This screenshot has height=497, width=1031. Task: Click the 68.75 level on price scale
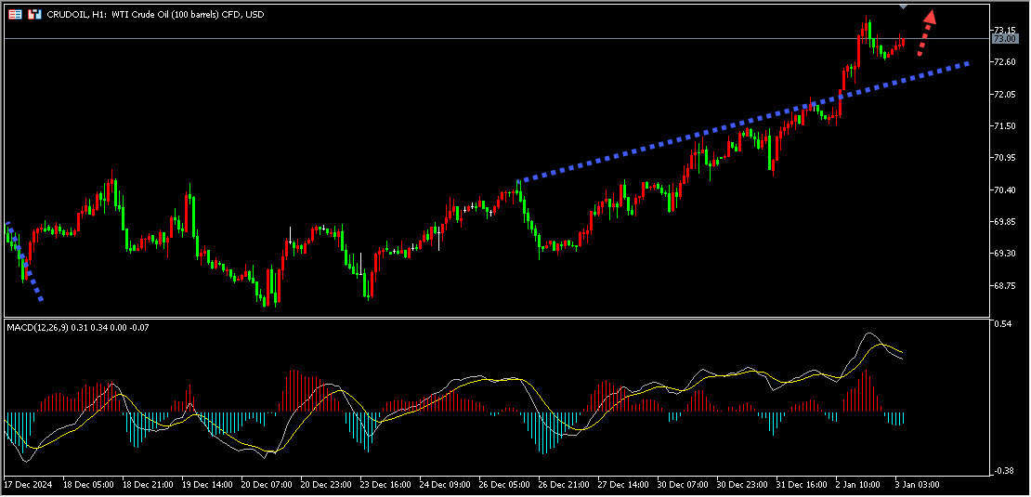click(1005, 286)
